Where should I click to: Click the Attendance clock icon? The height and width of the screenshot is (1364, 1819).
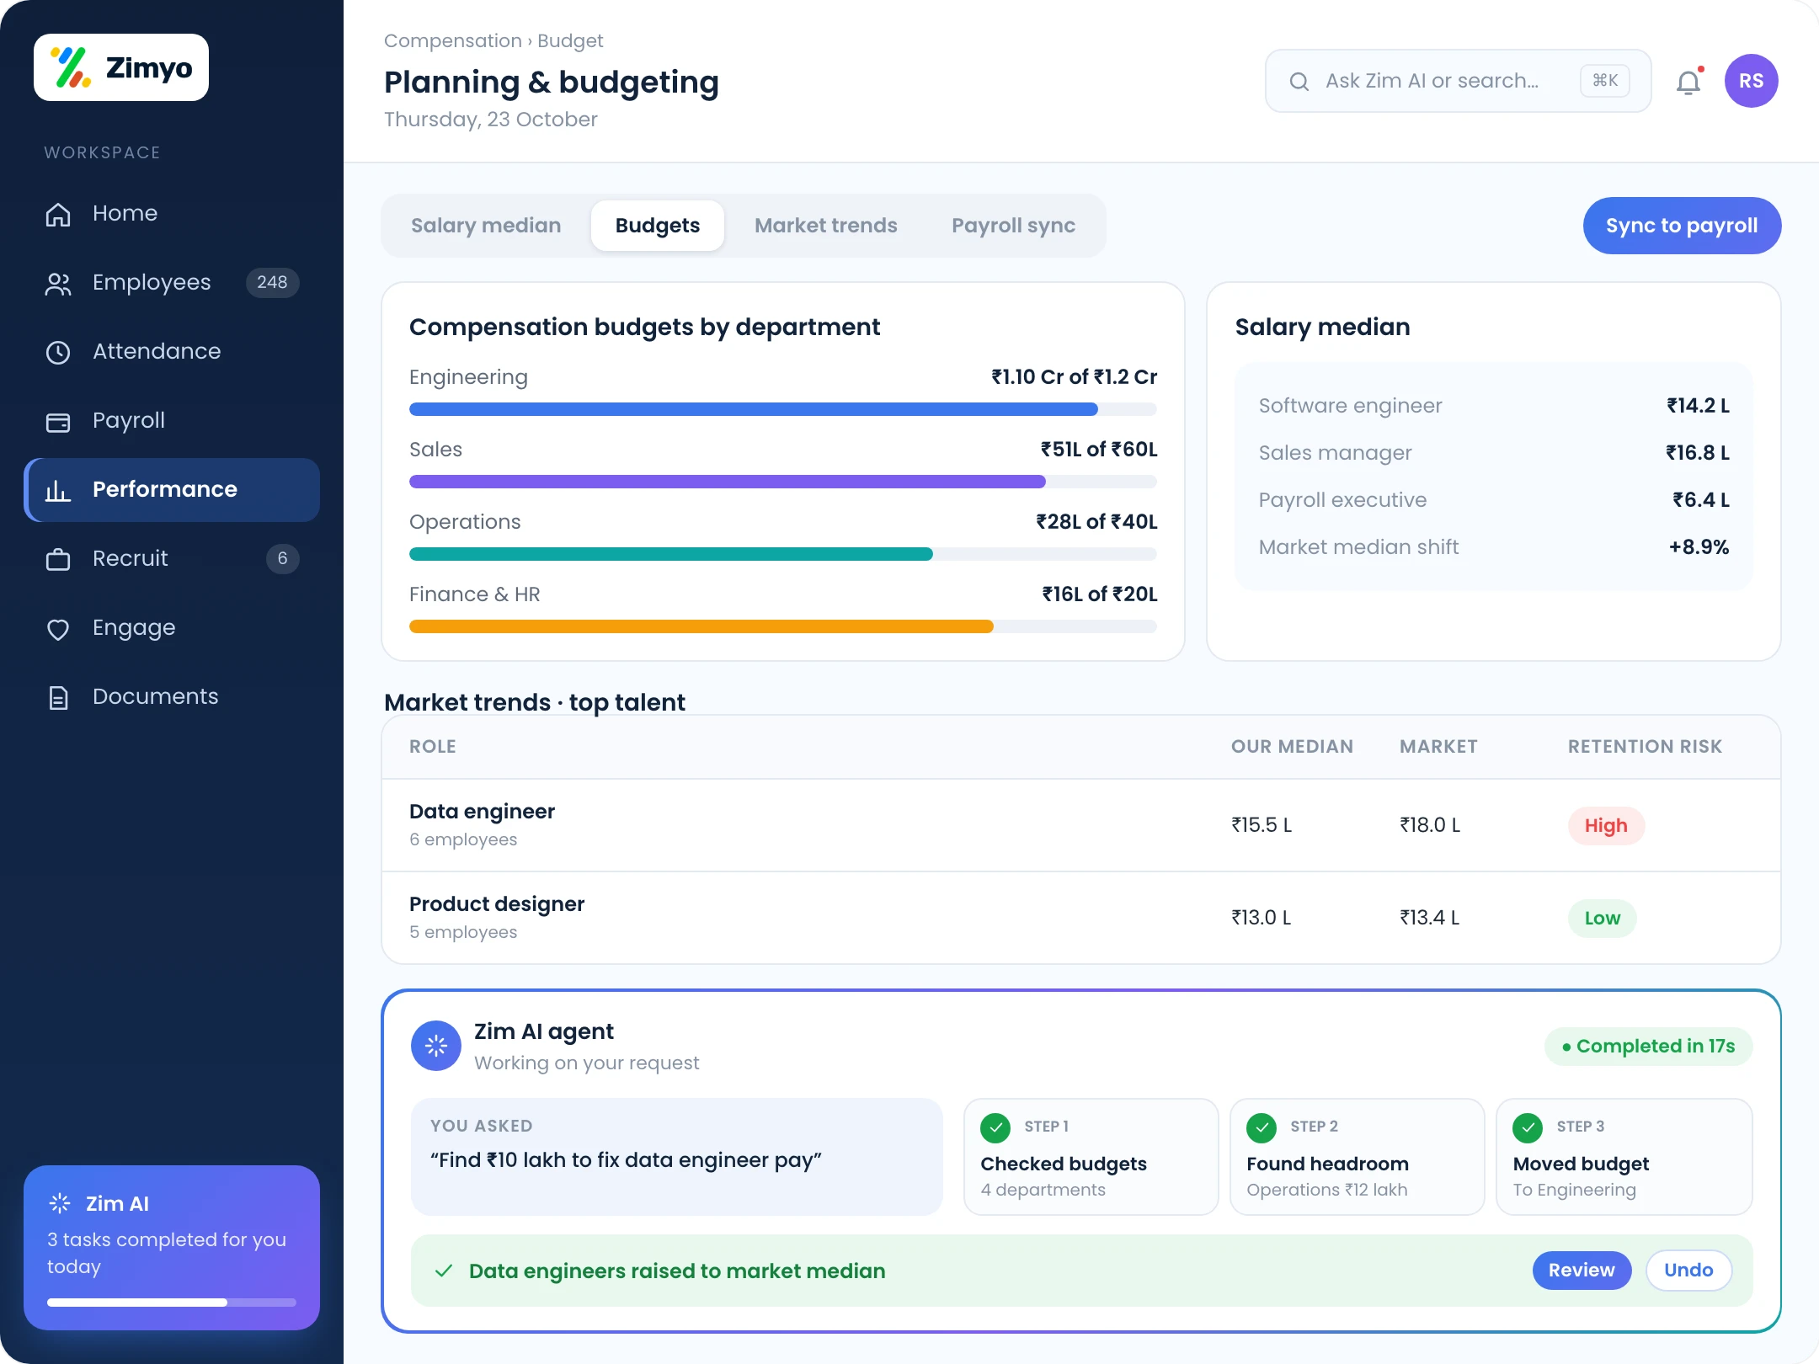tap(58, 352)
